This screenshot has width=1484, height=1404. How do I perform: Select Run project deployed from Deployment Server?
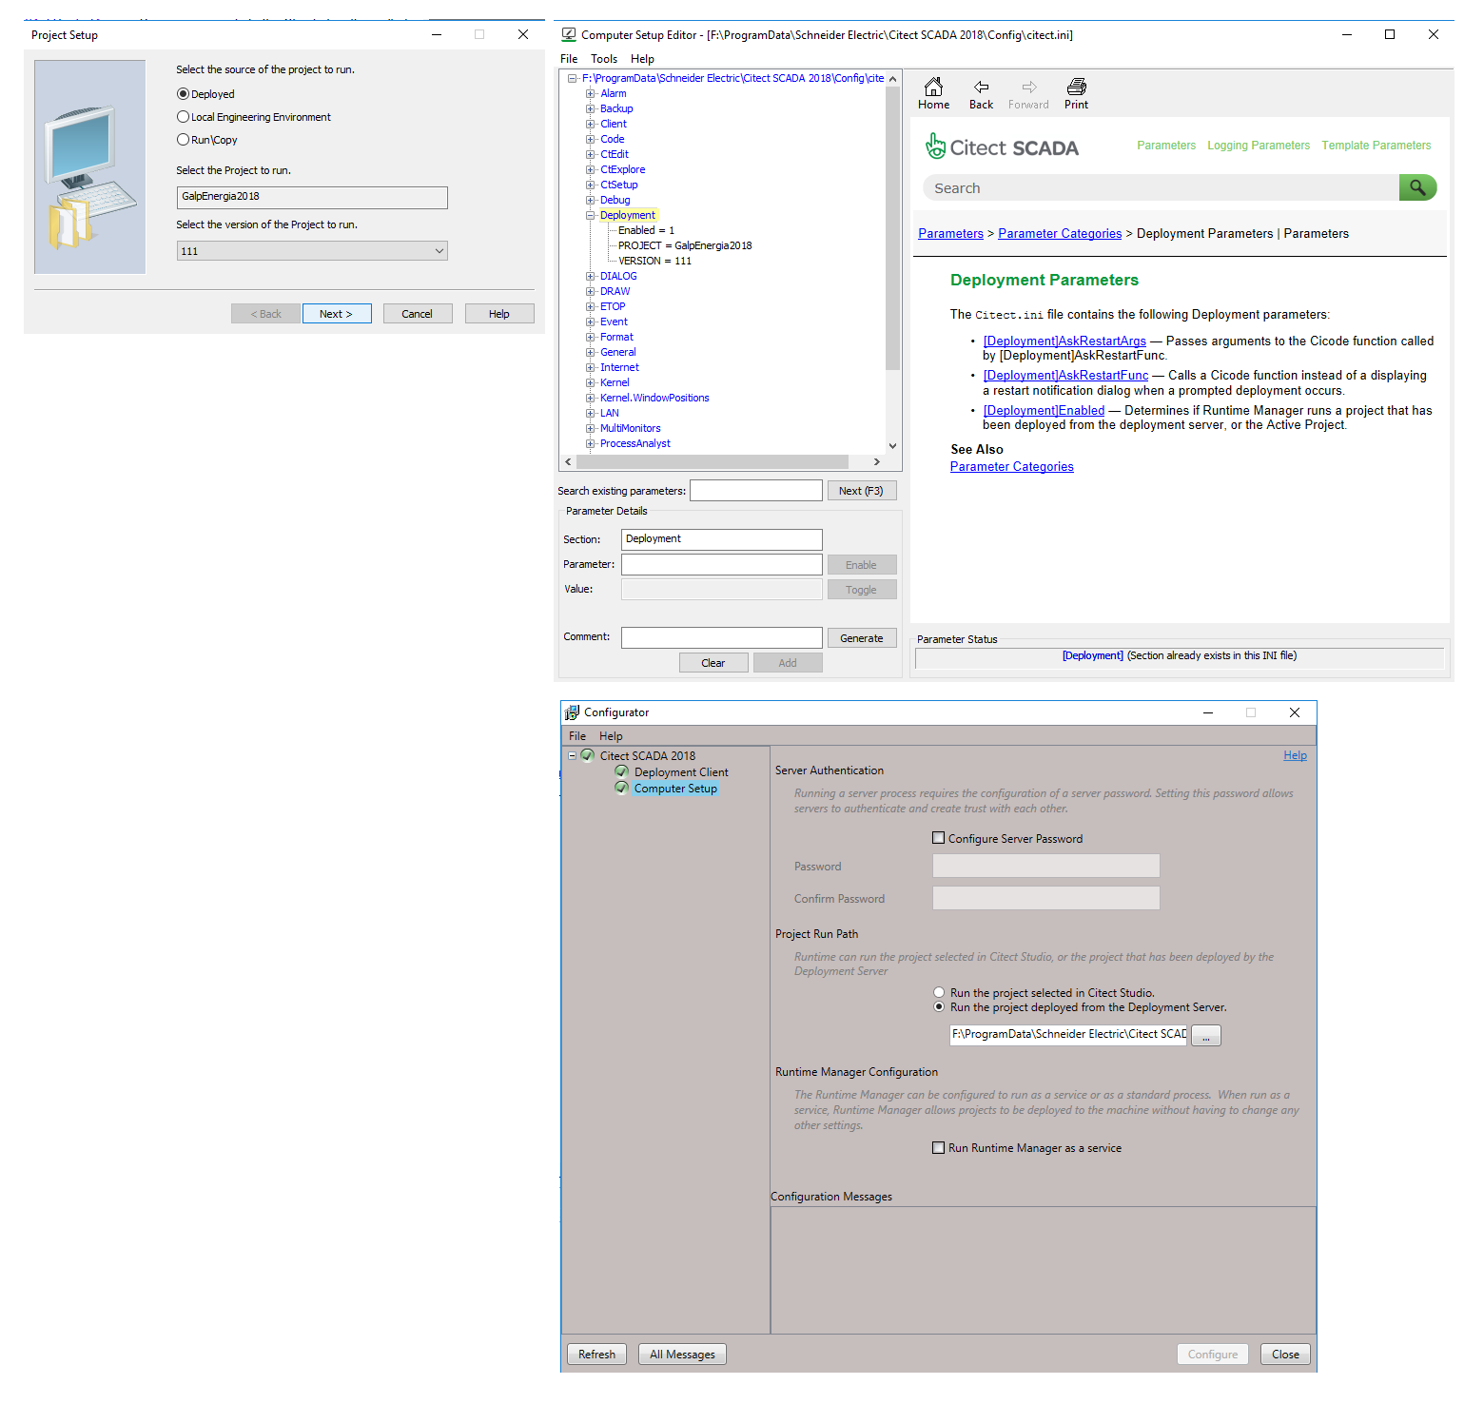[x=939, y=1006]
